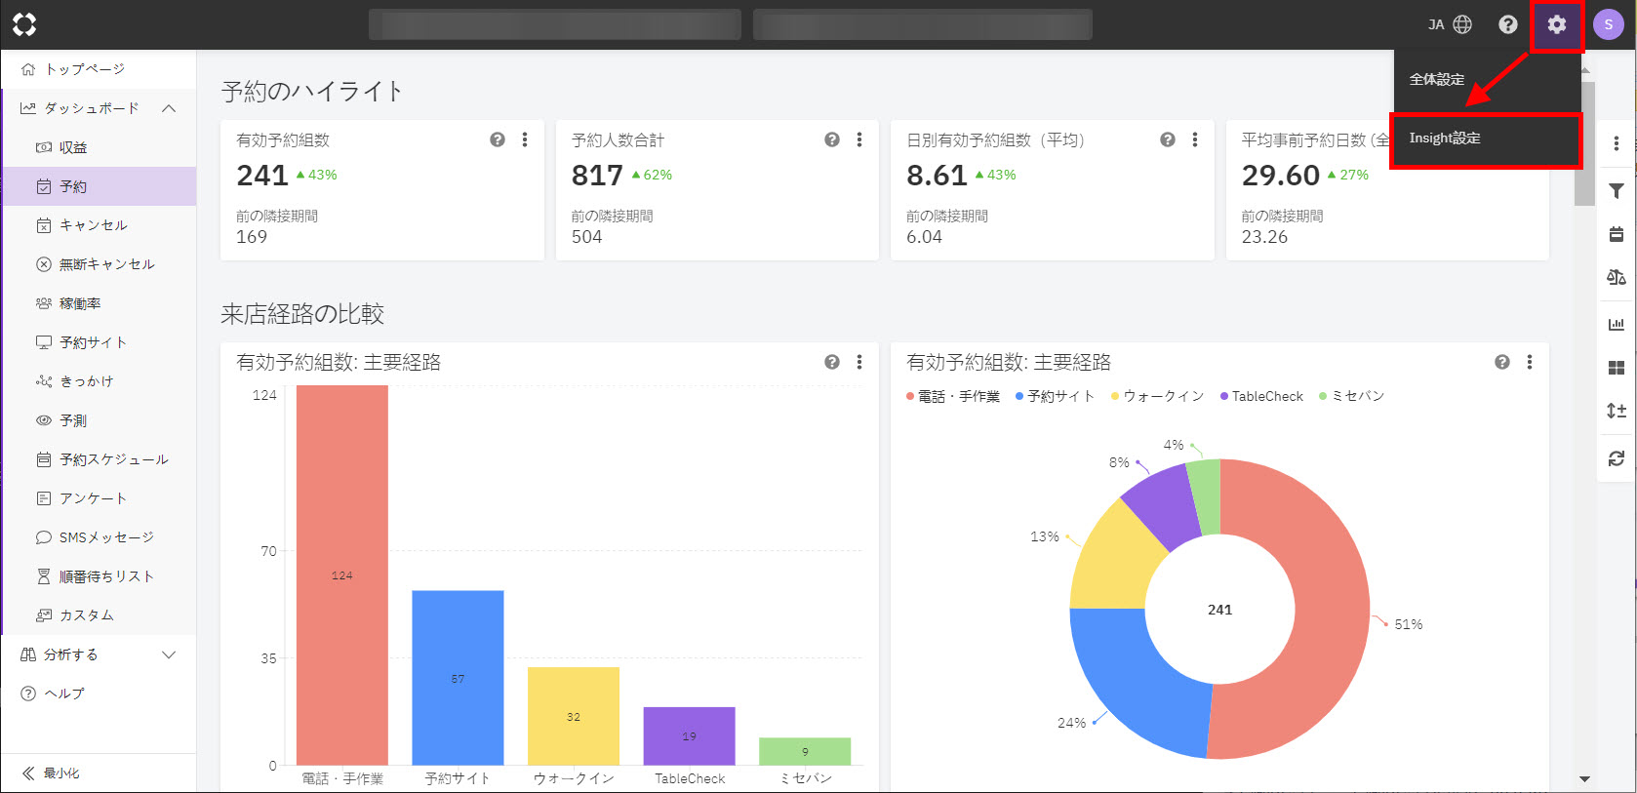
Task: Open the calendar icon in right toolbar
Action: click(1616, 234)
